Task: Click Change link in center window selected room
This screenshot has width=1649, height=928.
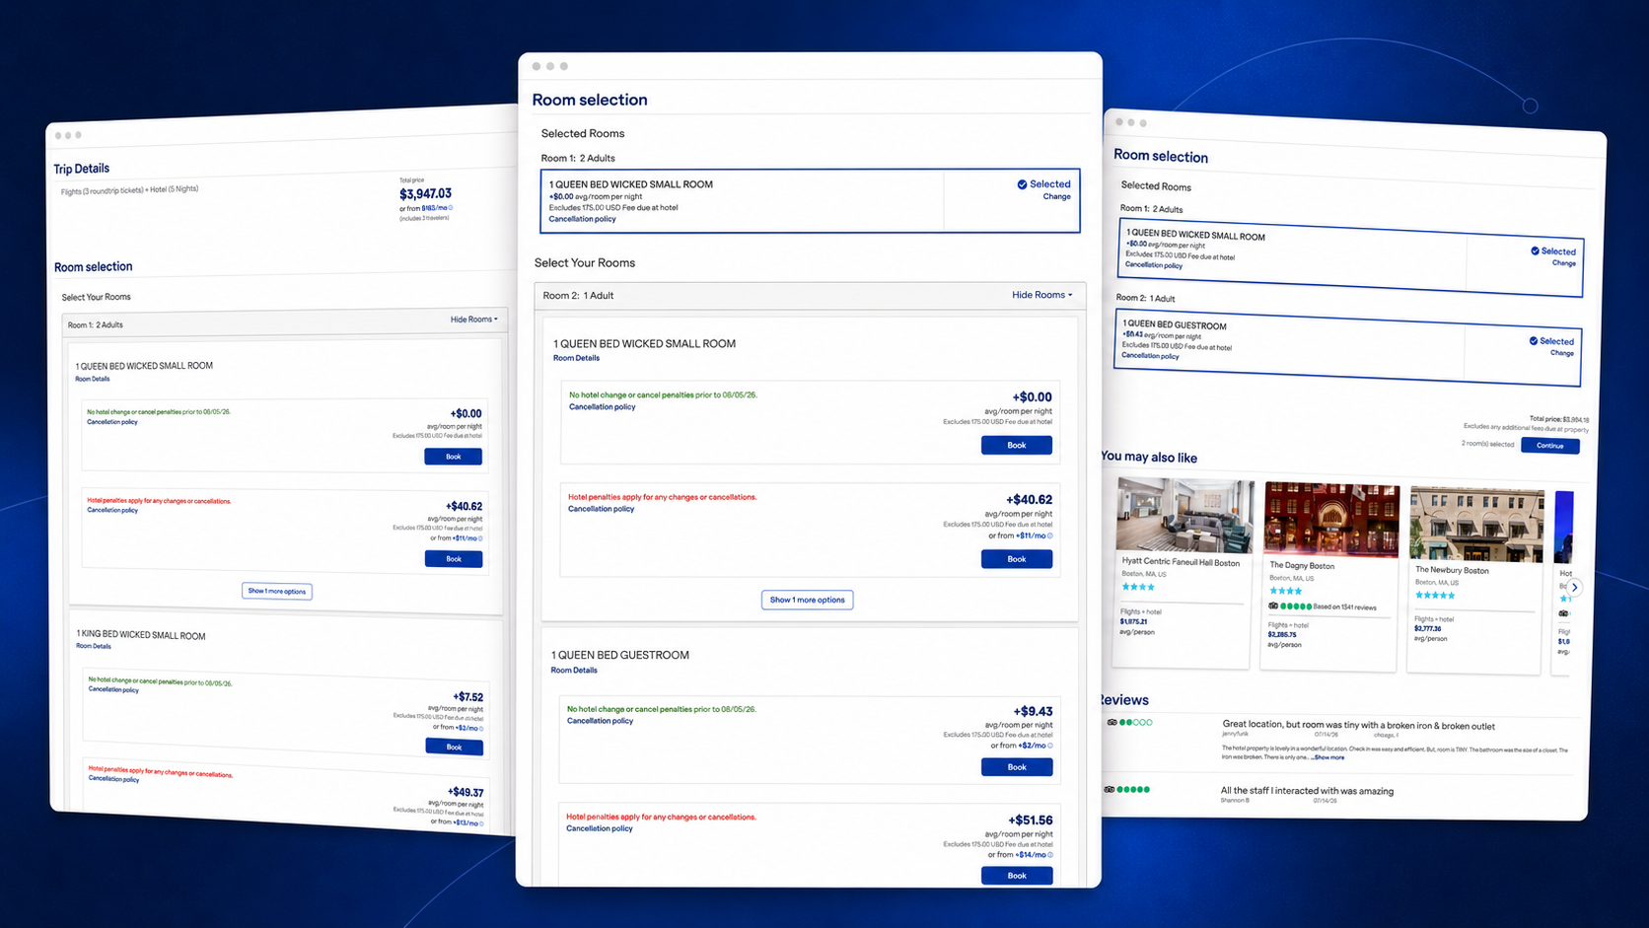Action: point(1057,196)
